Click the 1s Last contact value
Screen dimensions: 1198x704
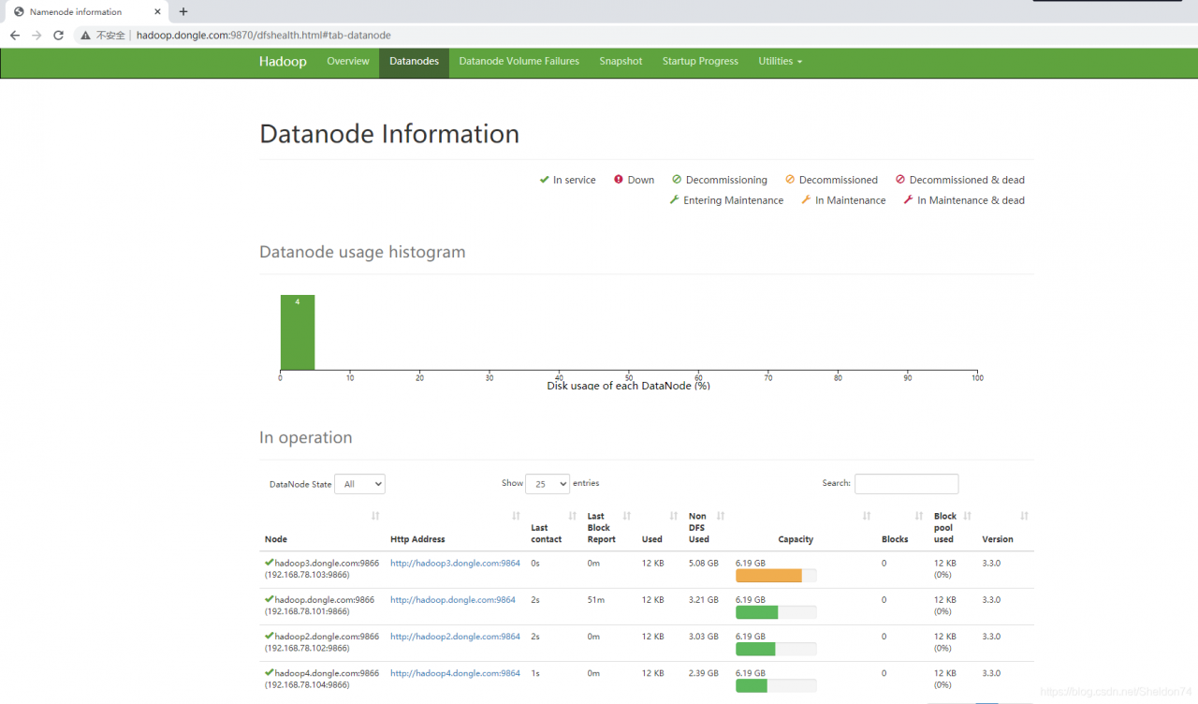pyautogui.click(x=535, y=673)
